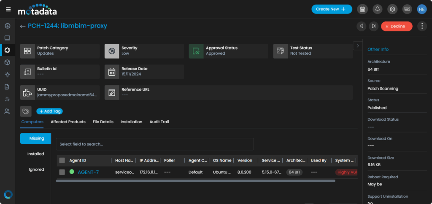
Task: Click the tag icon beside Add Tag
Action: click(x=26, y=111)
